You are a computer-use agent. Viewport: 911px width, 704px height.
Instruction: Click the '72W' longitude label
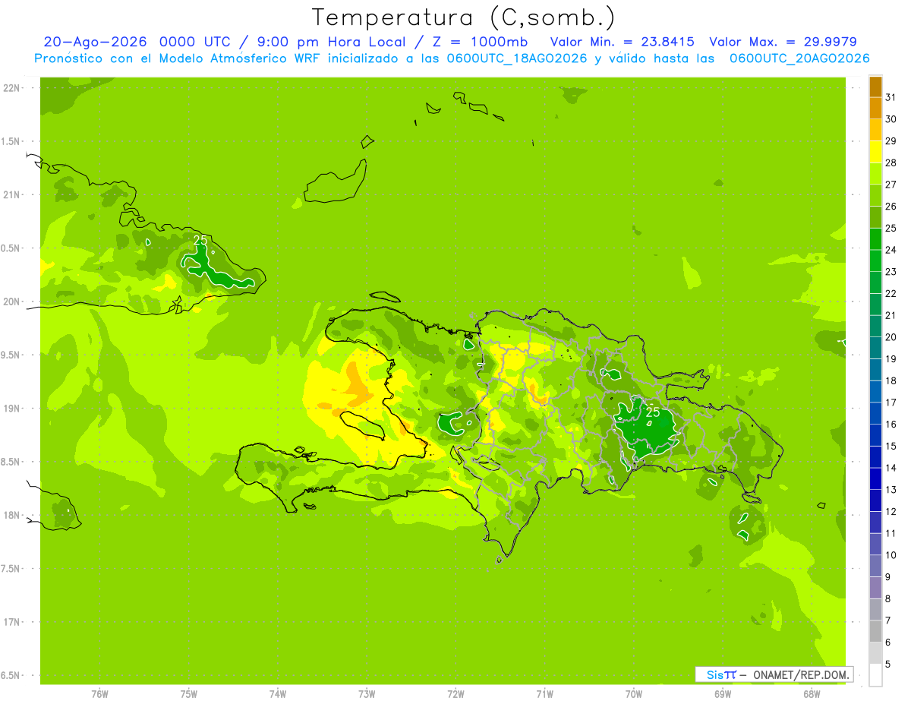coord(455,694)
